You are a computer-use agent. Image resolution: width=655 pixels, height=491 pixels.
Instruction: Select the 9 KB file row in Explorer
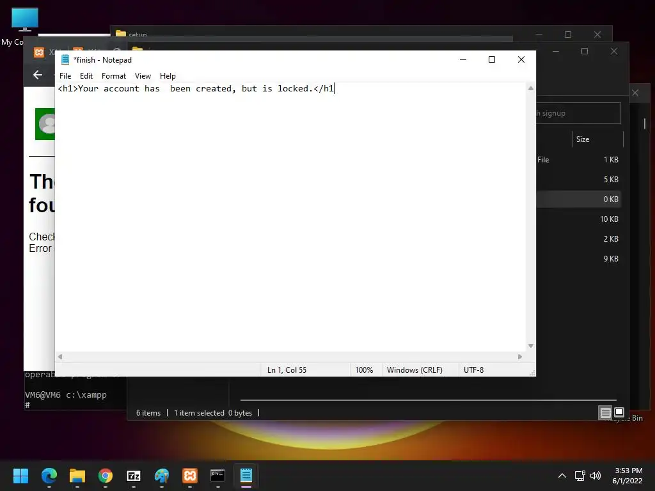(x=578, y=259)
